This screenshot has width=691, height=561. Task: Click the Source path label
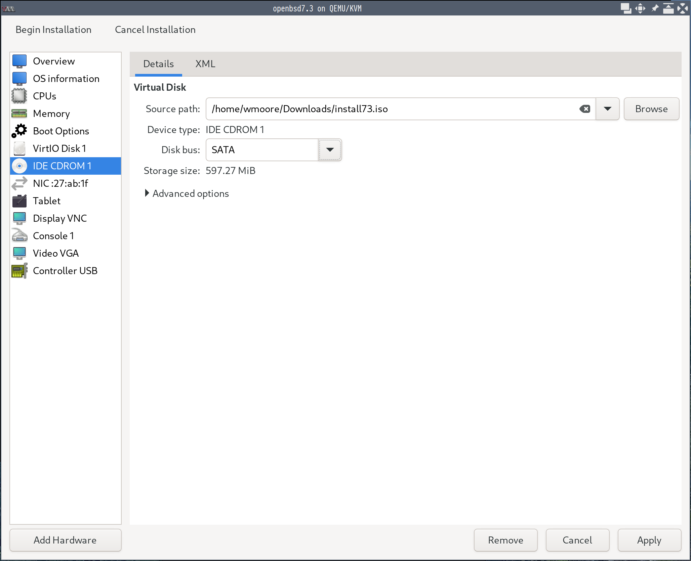[x=173, y=109]
